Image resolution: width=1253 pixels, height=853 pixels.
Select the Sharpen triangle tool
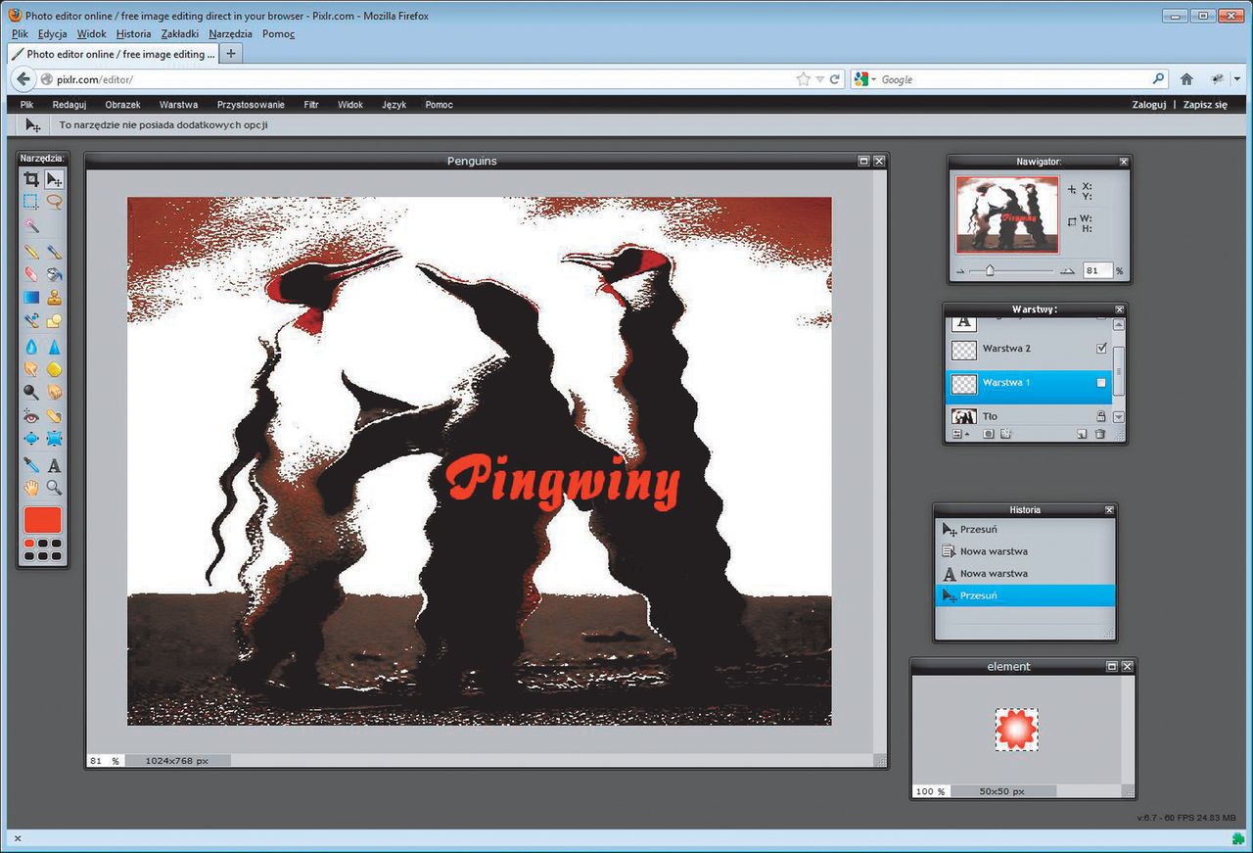[x=55, y=347]
